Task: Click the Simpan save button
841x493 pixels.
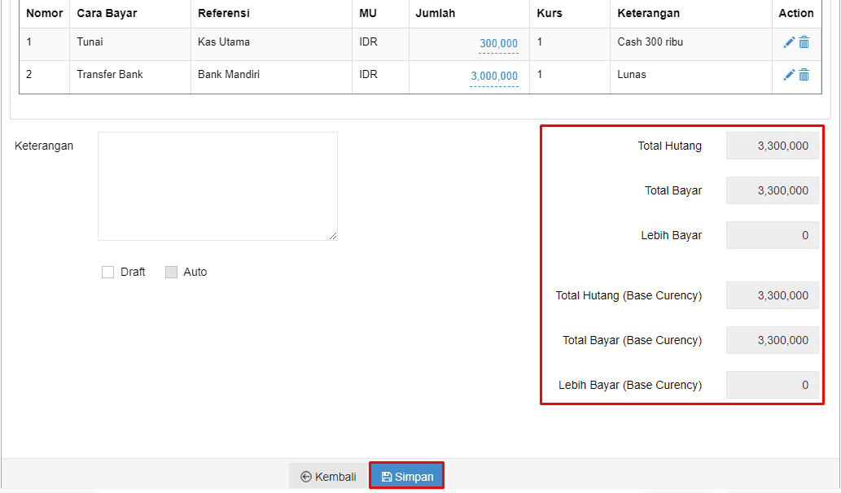Action: (406, 476)
